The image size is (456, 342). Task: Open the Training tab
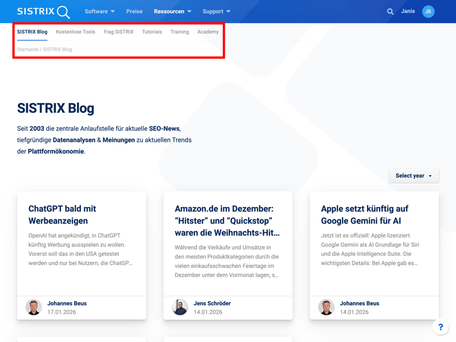point(180,32)
